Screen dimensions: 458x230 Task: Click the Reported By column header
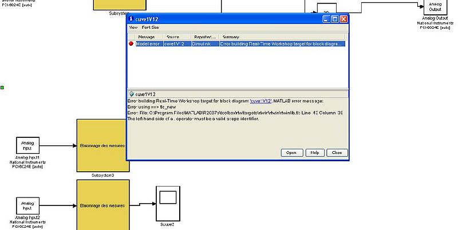[204, 37]
